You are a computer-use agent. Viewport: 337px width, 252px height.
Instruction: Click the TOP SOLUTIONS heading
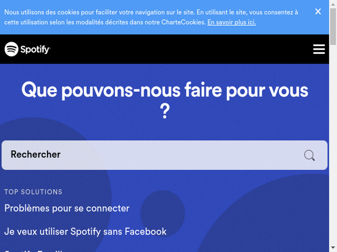coord(33,192)
